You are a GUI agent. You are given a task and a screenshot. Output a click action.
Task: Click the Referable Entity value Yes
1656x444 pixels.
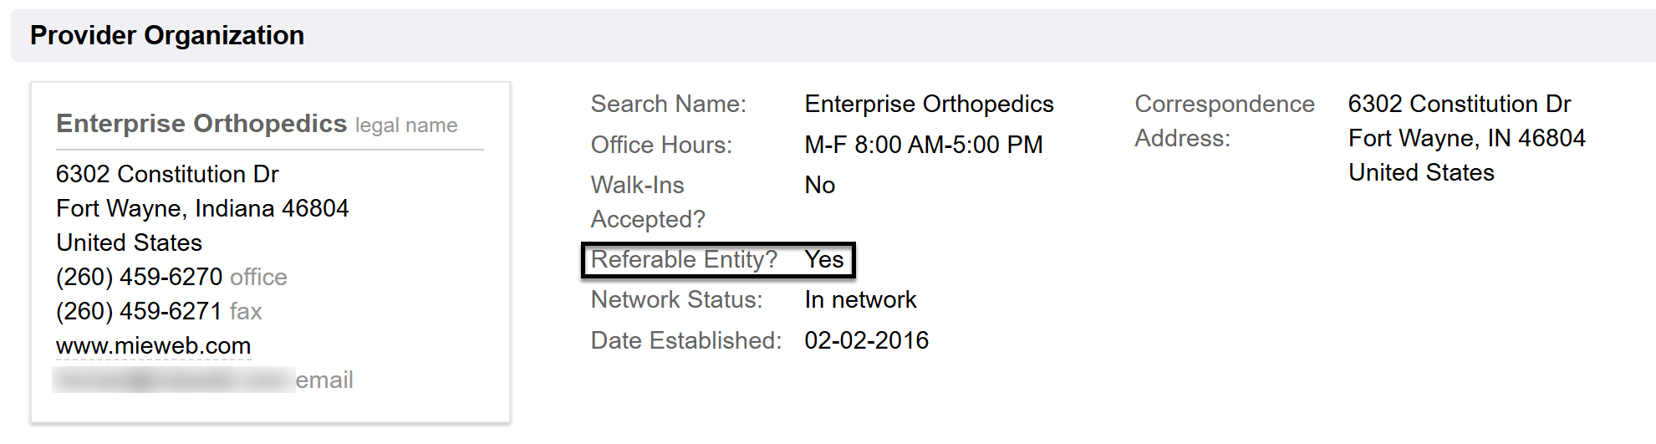click(823, 259)
